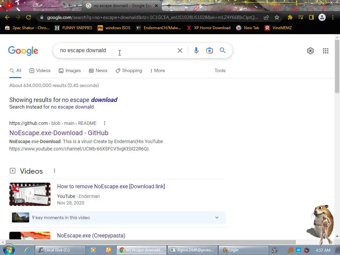Screen dimensions: 340x255
Task: Open GitHub result options three dots
Action: (x=105, y=123)
